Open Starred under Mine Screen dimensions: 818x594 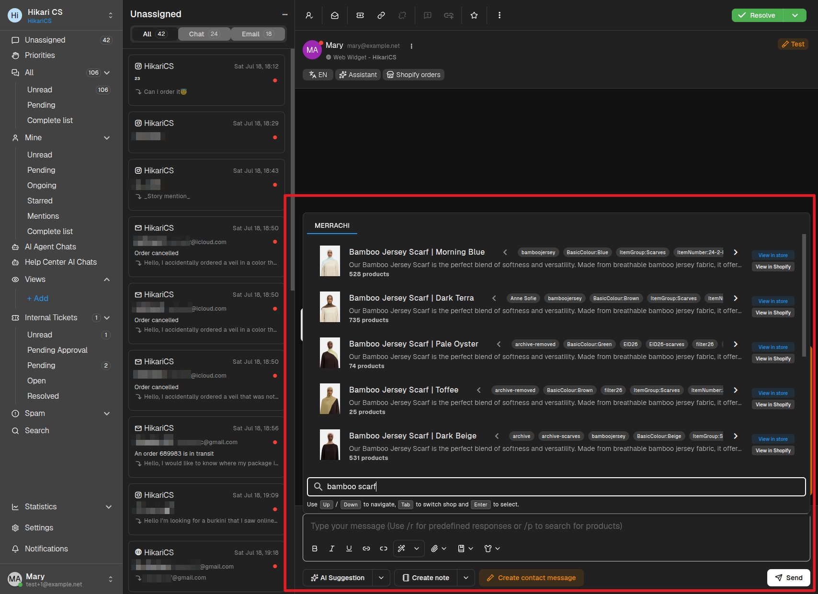pos(40,201)
